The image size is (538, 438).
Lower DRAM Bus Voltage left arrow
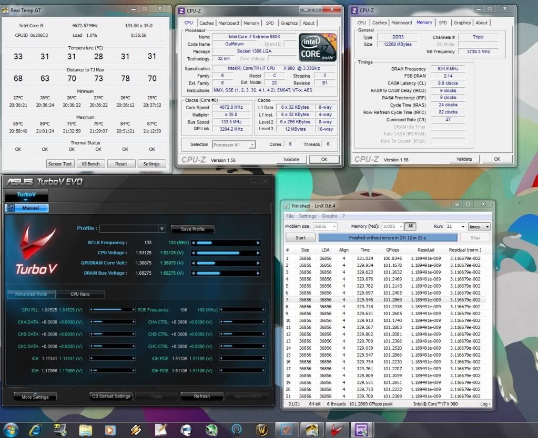[193, 274]
